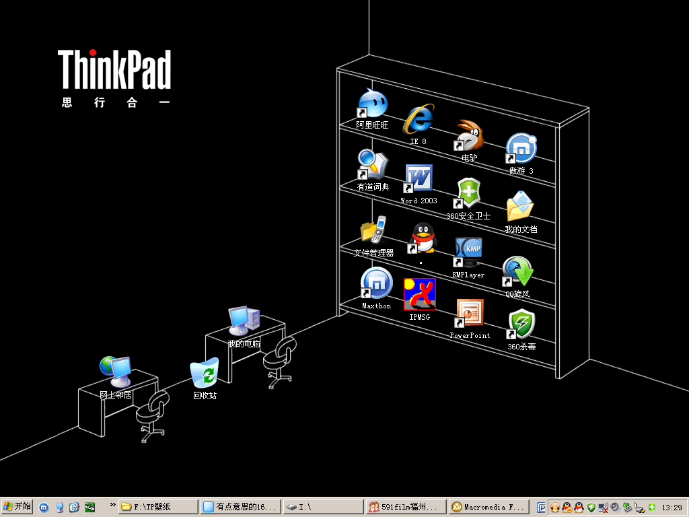Expand the quick launch overflow chevron
The width and height of the screenshot is (689, 517).
tap(112, 505)
